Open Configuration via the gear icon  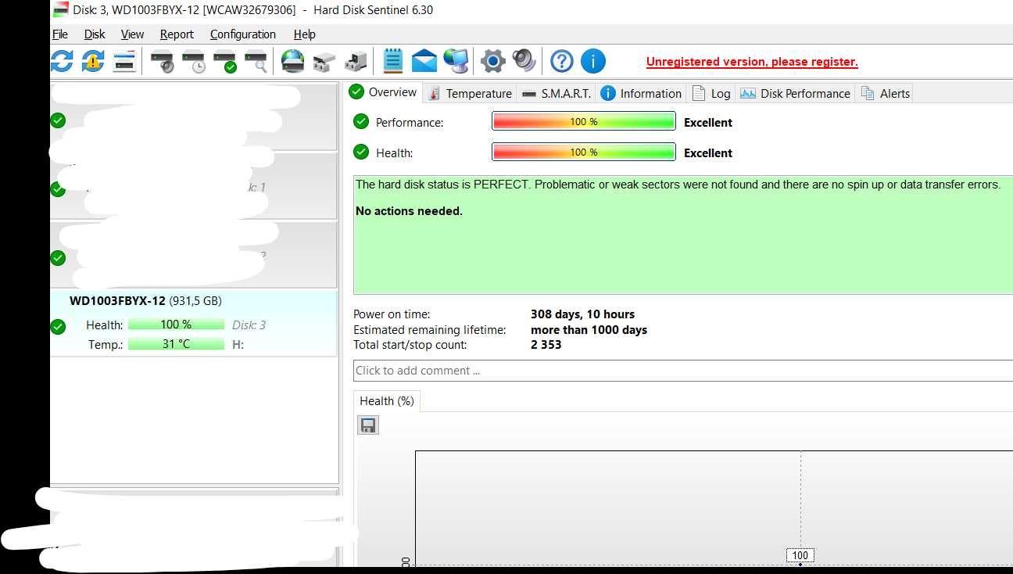pos(492,61)
